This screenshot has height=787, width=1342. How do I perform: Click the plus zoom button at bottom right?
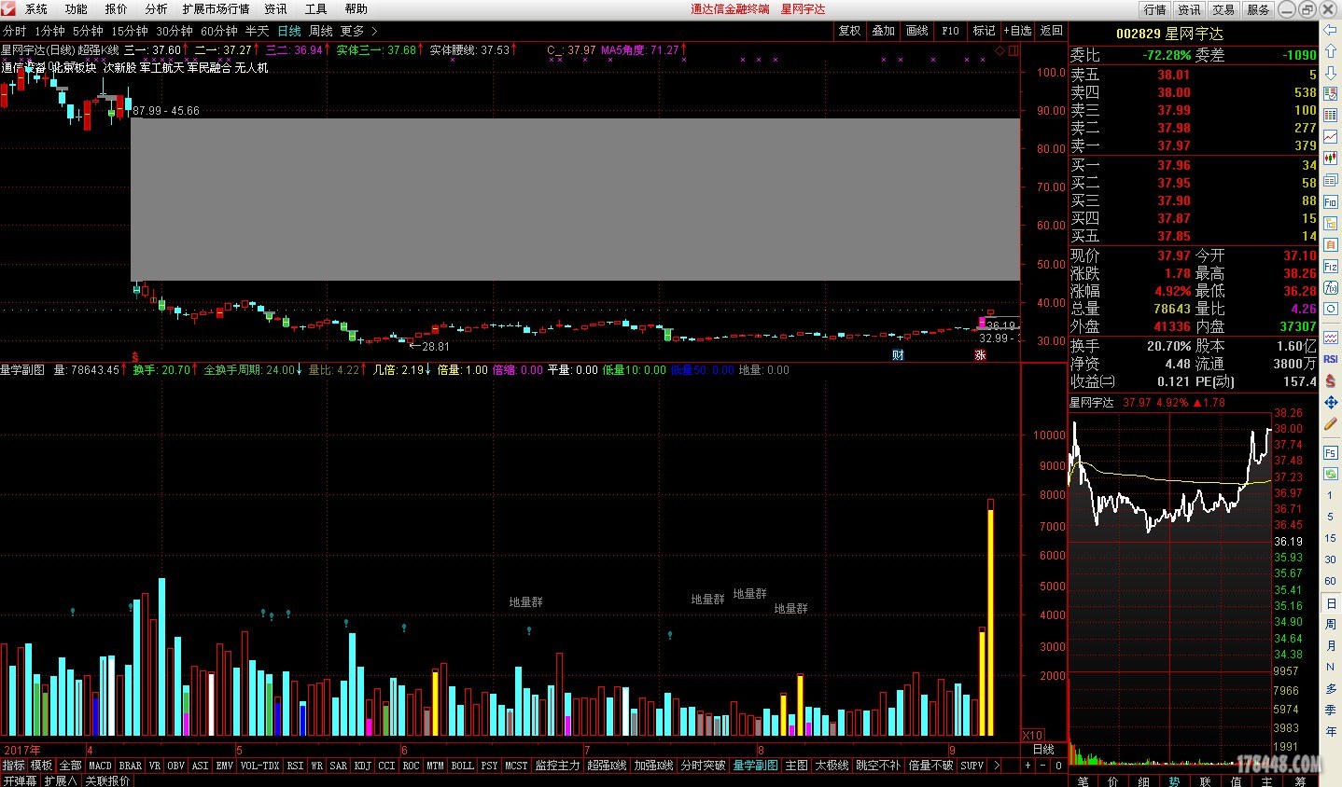[1027, 766]
